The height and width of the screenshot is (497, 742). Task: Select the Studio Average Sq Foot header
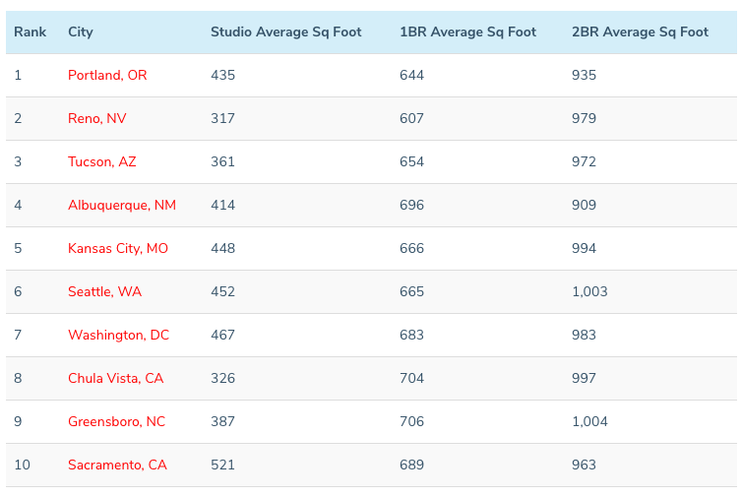285,32
